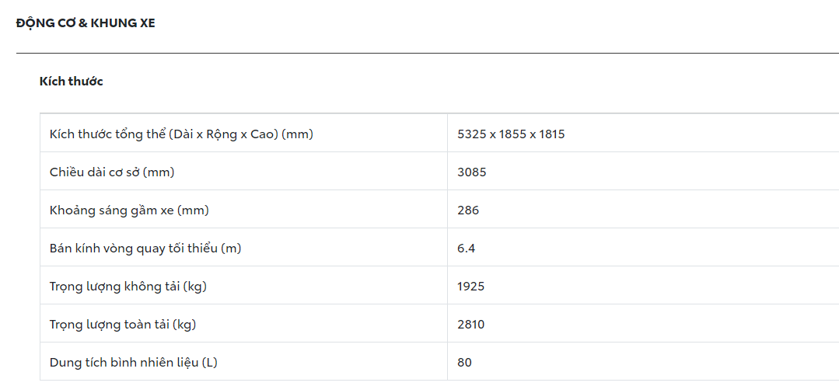839x386 pixels.
Task: Click the Kích thước subsection title
Action: 71,82
